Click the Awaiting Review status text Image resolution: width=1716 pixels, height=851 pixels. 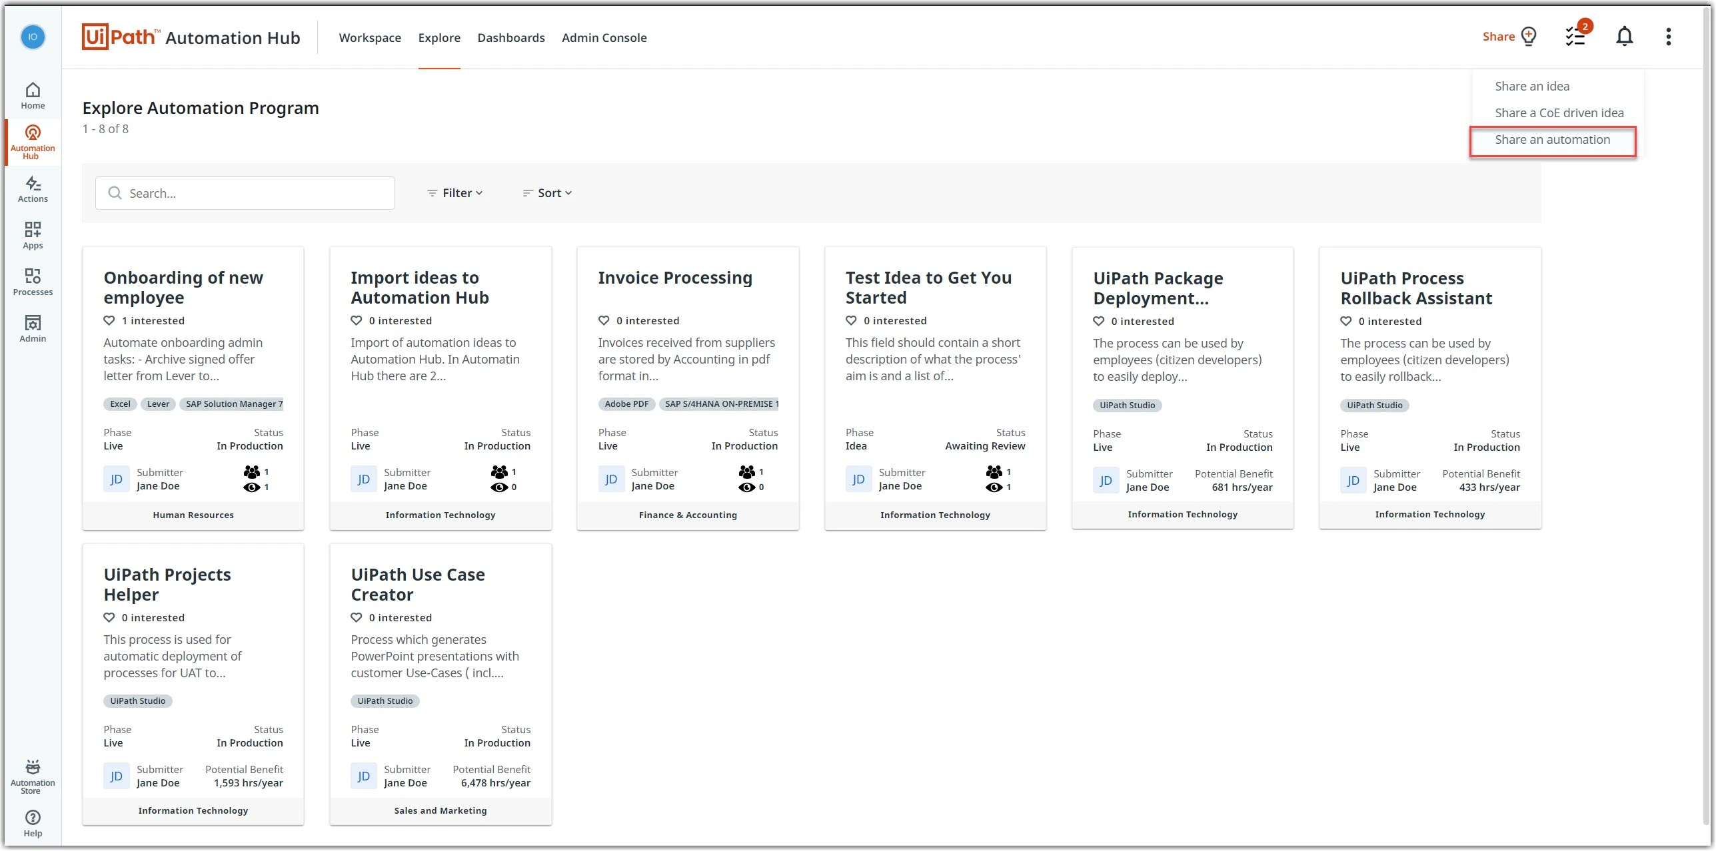pos(985,446)
